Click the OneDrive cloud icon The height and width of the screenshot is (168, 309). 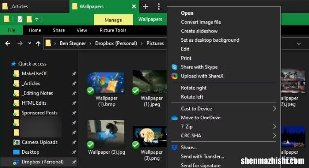click(175, 118)
